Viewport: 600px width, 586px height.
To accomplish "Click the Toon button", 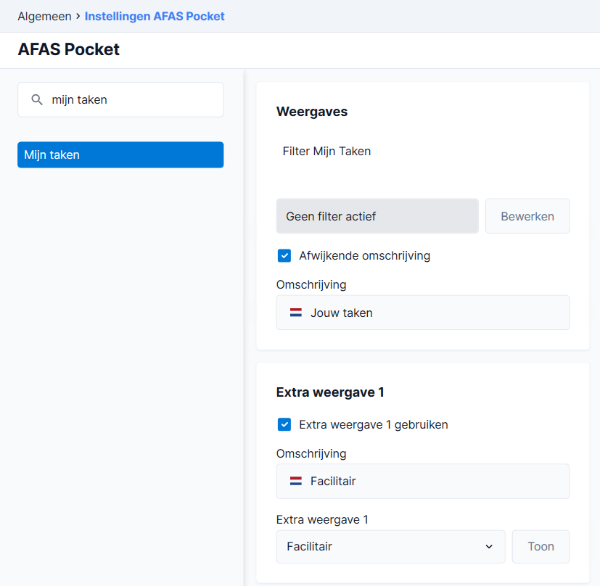I will point(541,546).
